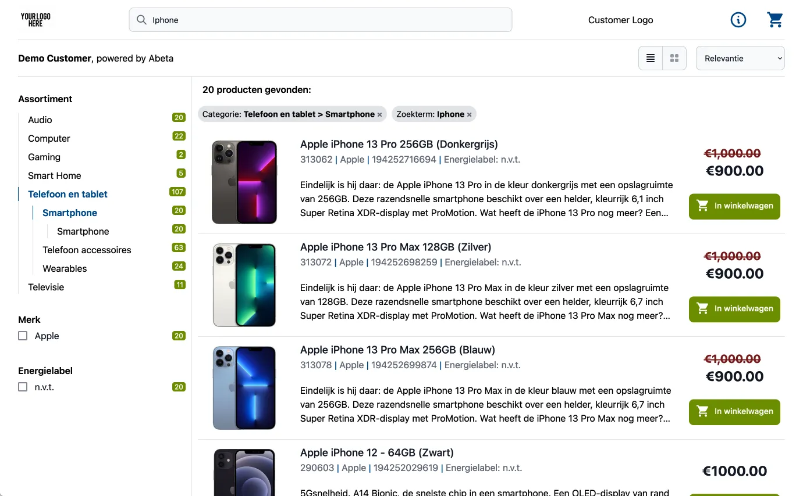
Task: Click the Your Logo Here image
Action: coord(35,20)
